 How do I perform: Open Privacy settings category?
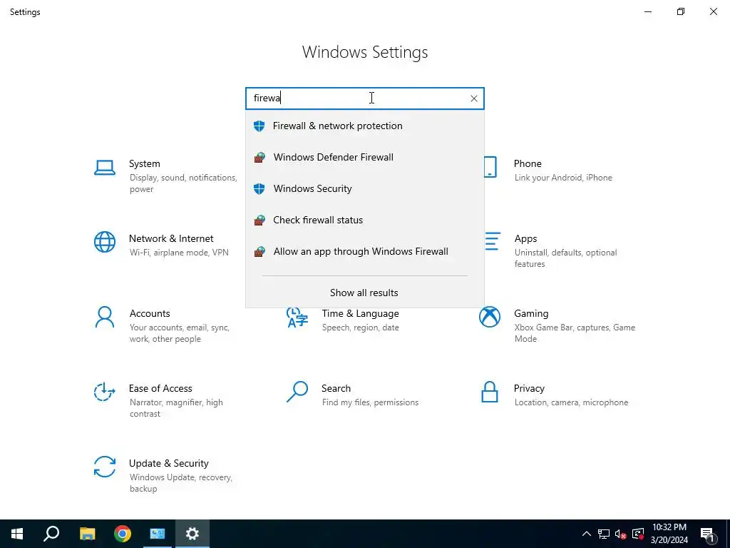(554, 395)
